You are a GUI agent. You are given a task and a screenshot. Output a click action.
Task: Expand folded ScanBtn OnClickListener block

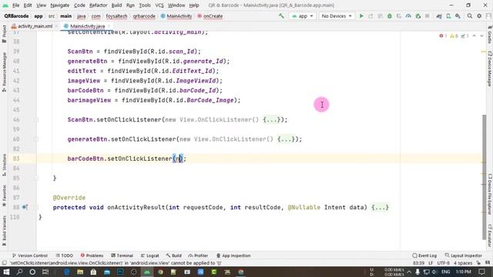pyautogui.click(x=272, y=120)
